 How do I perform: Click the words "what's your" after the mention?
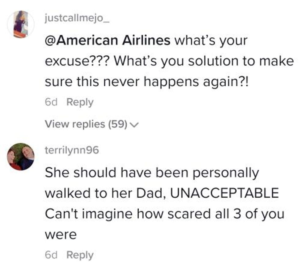[x=211, y=40]
